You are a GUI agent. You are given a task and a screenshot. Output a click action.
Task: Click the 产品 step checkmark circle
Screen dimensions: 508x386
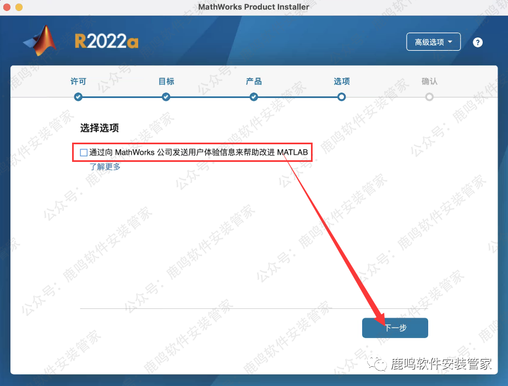pos(254,97)
